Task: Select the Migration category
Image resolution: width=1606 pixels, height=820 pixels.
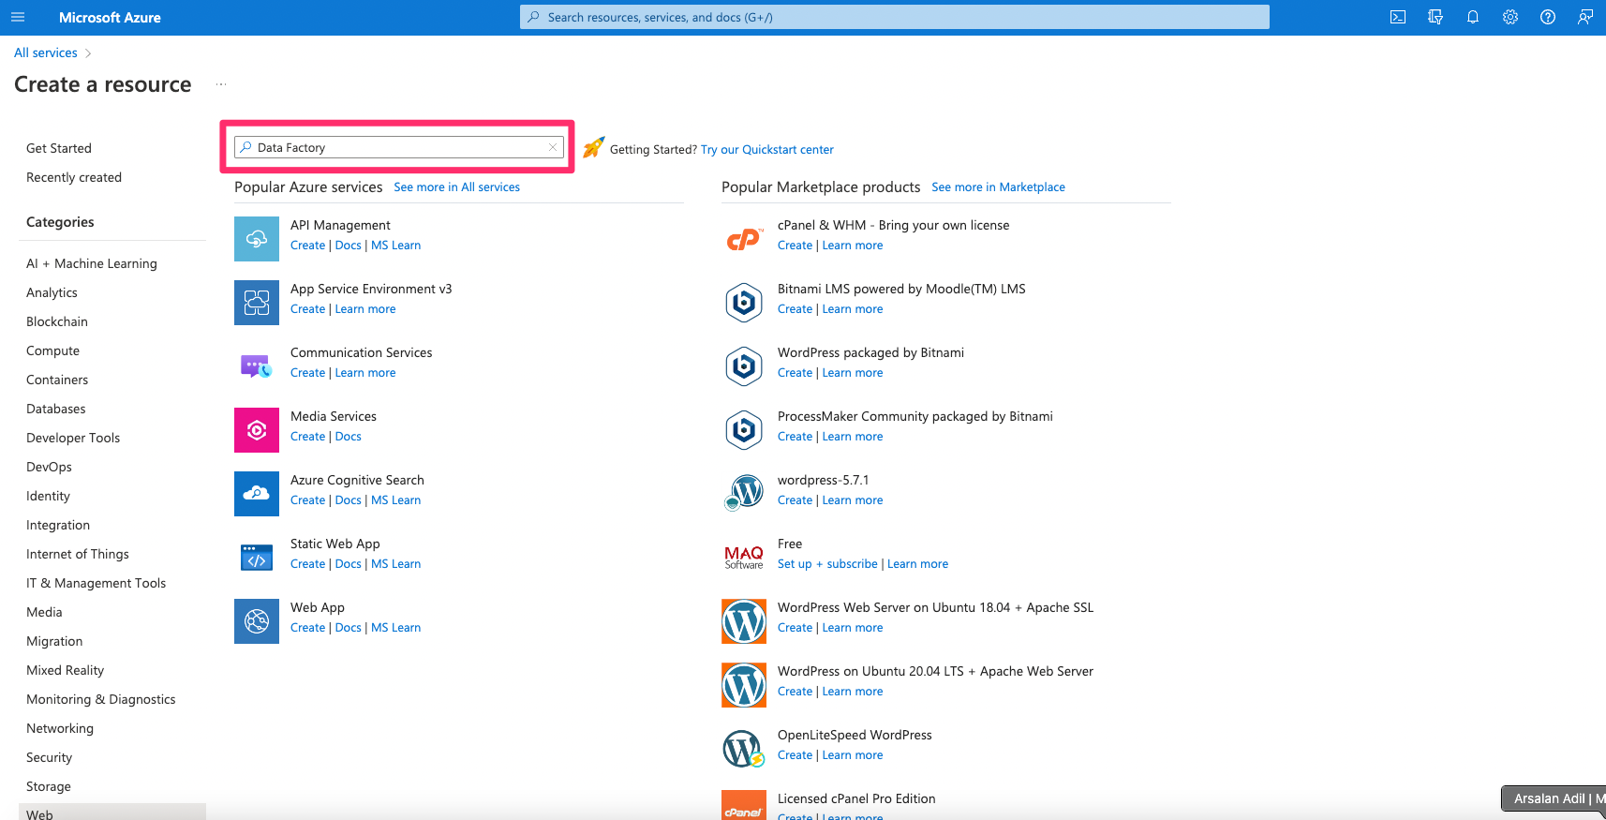Action: pyautogui.click(x=54, y=641)
